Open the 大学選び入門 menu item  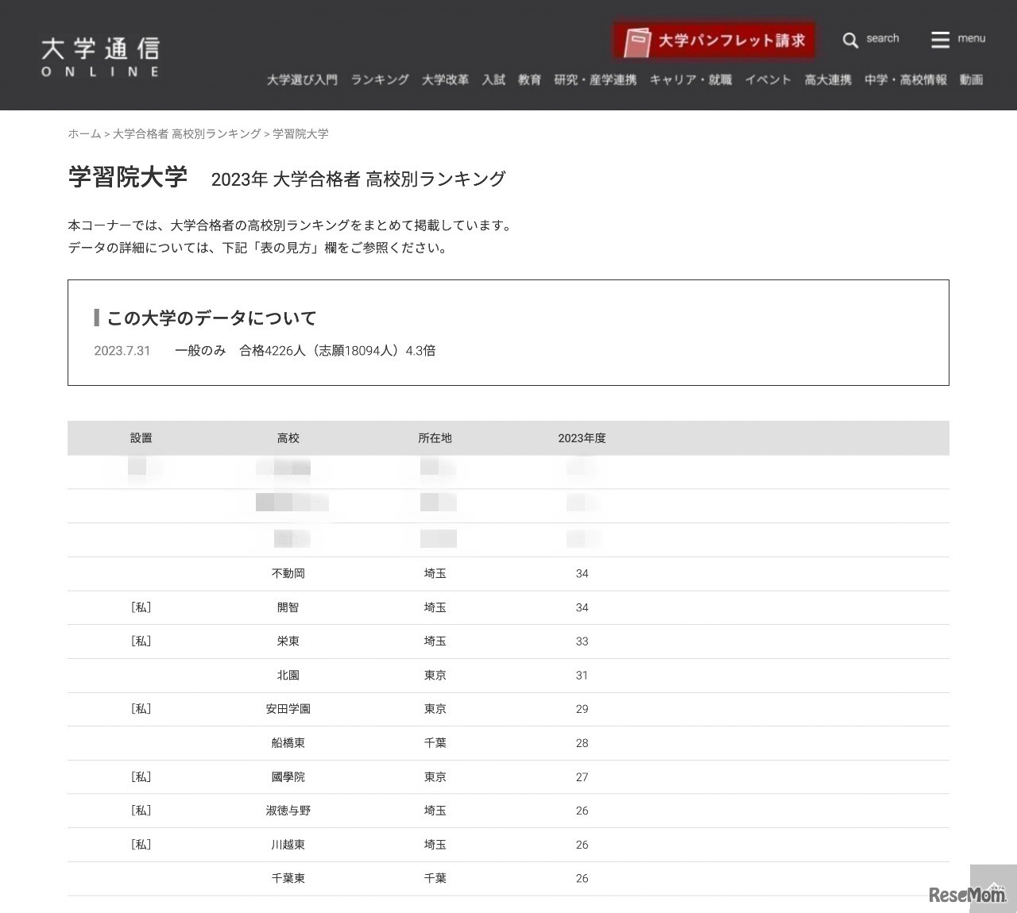(x=302, y=79)
